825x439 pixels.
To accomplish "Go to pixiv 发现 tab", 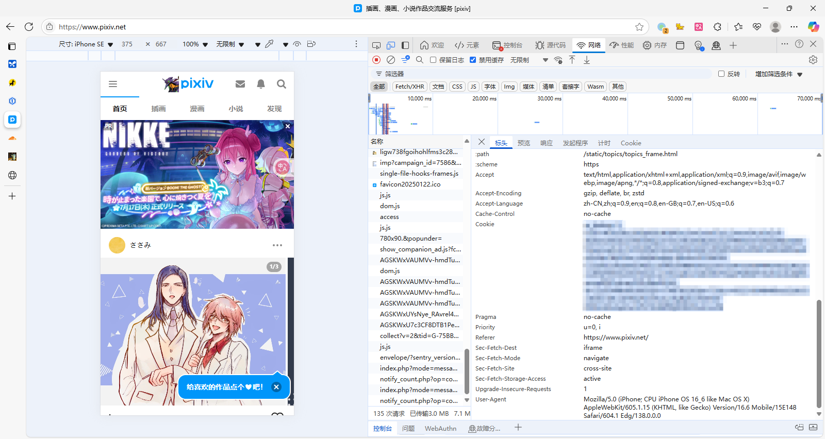I will tap(274, 109).
